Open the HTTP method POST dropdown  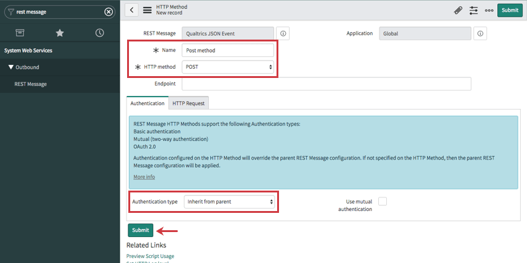228,67
